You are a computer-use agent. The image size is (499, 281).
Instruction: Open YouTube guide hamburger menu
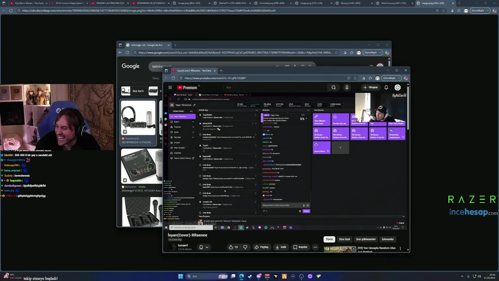170,87
